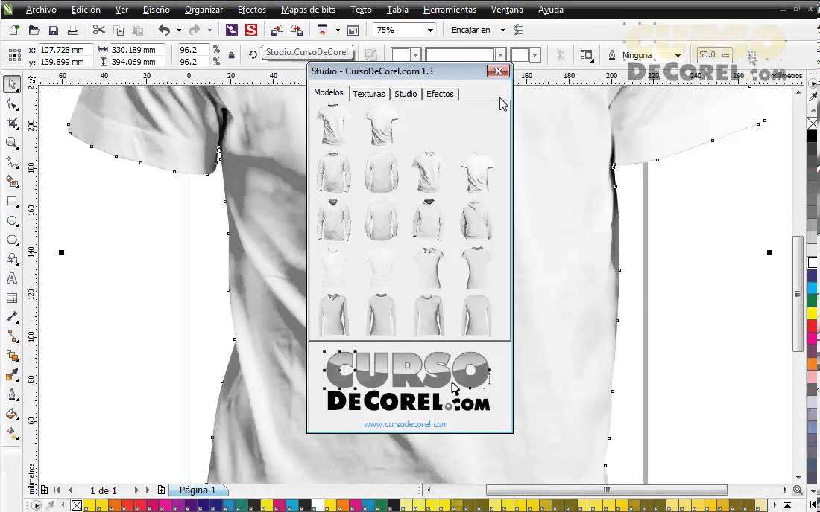The height and width of the screenshot is (512, 820).
Task: Click the Export icon
Action: (x=297, y=31)
